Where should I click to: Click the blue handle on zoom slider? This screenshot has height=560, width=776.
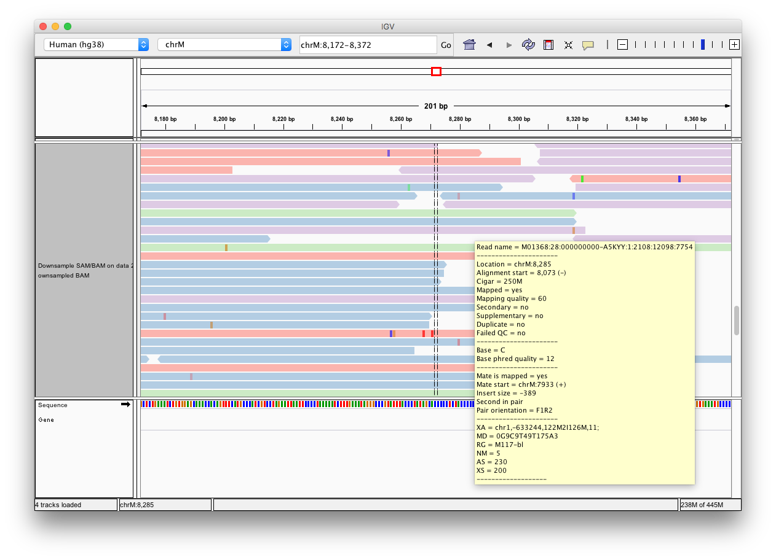click(703, 45)
